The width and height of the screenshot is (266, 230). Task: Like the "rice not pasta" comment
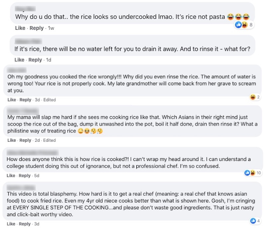pyautogui.click(x=20, y=28)
